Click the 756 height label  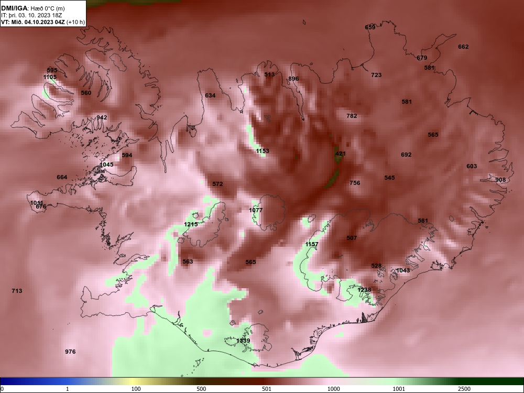355,183
